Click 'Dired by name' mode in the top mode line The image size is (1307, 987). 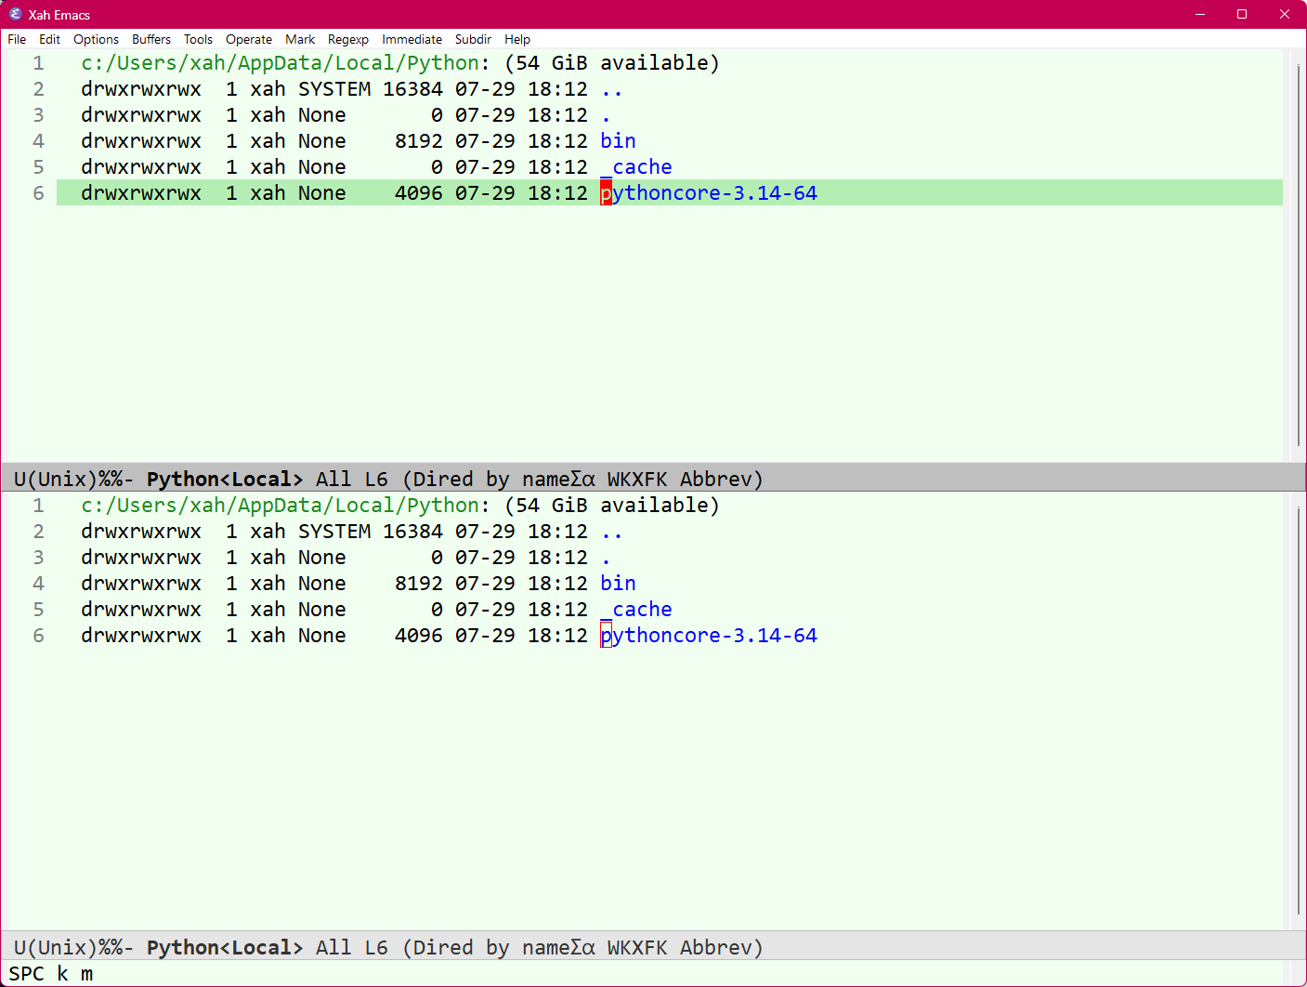pos(491,480)
